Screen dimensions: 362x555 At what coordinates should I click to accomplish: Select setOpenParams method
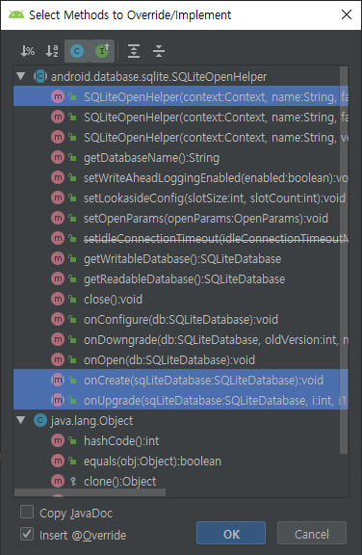pos(181,218)
